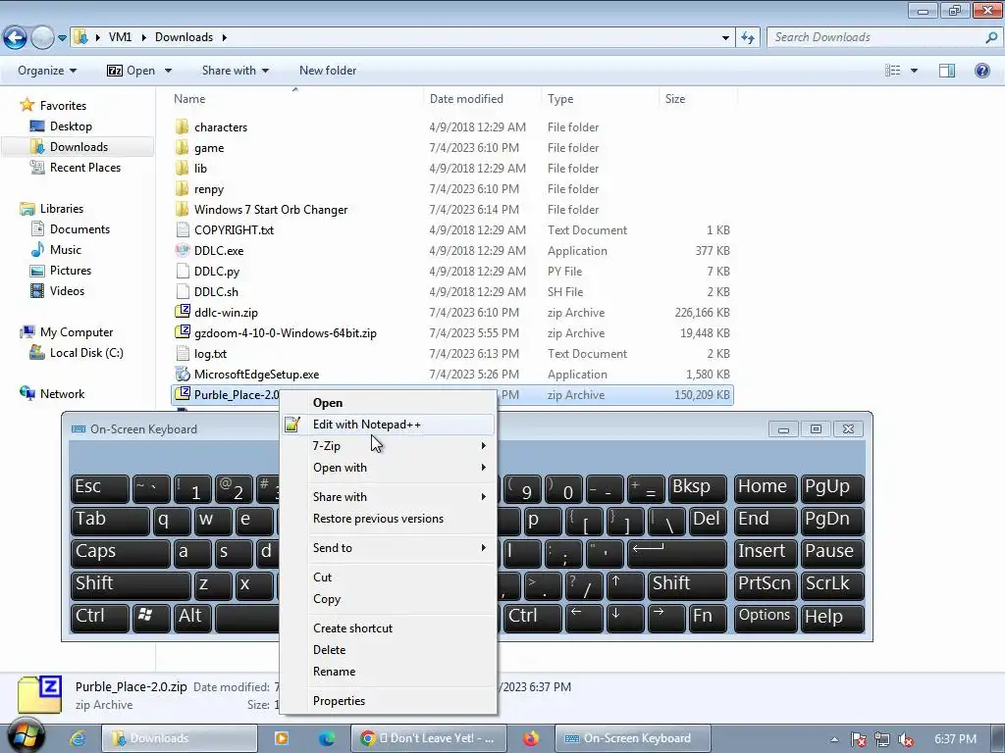Click the Bksp key on On-Screen Keyboard
The width and height of the screenshot is (1005, 753).
click(698, 488)
